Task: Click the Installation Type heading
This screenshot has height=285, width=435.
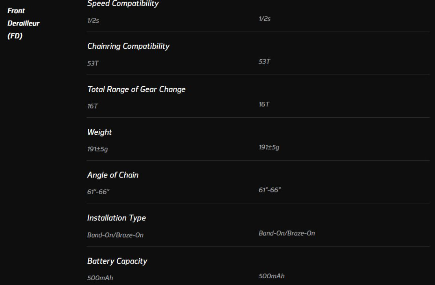Action: (x=116, y=218)
